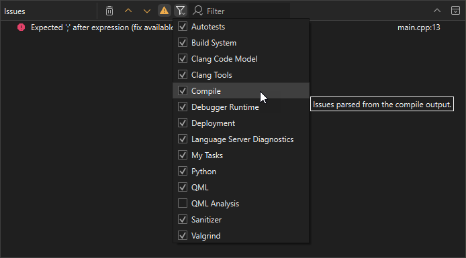This screenshot has height=258, width=466.
Task: Select the Expected ';' after expression issue
Action: click(x=102, y=27)
